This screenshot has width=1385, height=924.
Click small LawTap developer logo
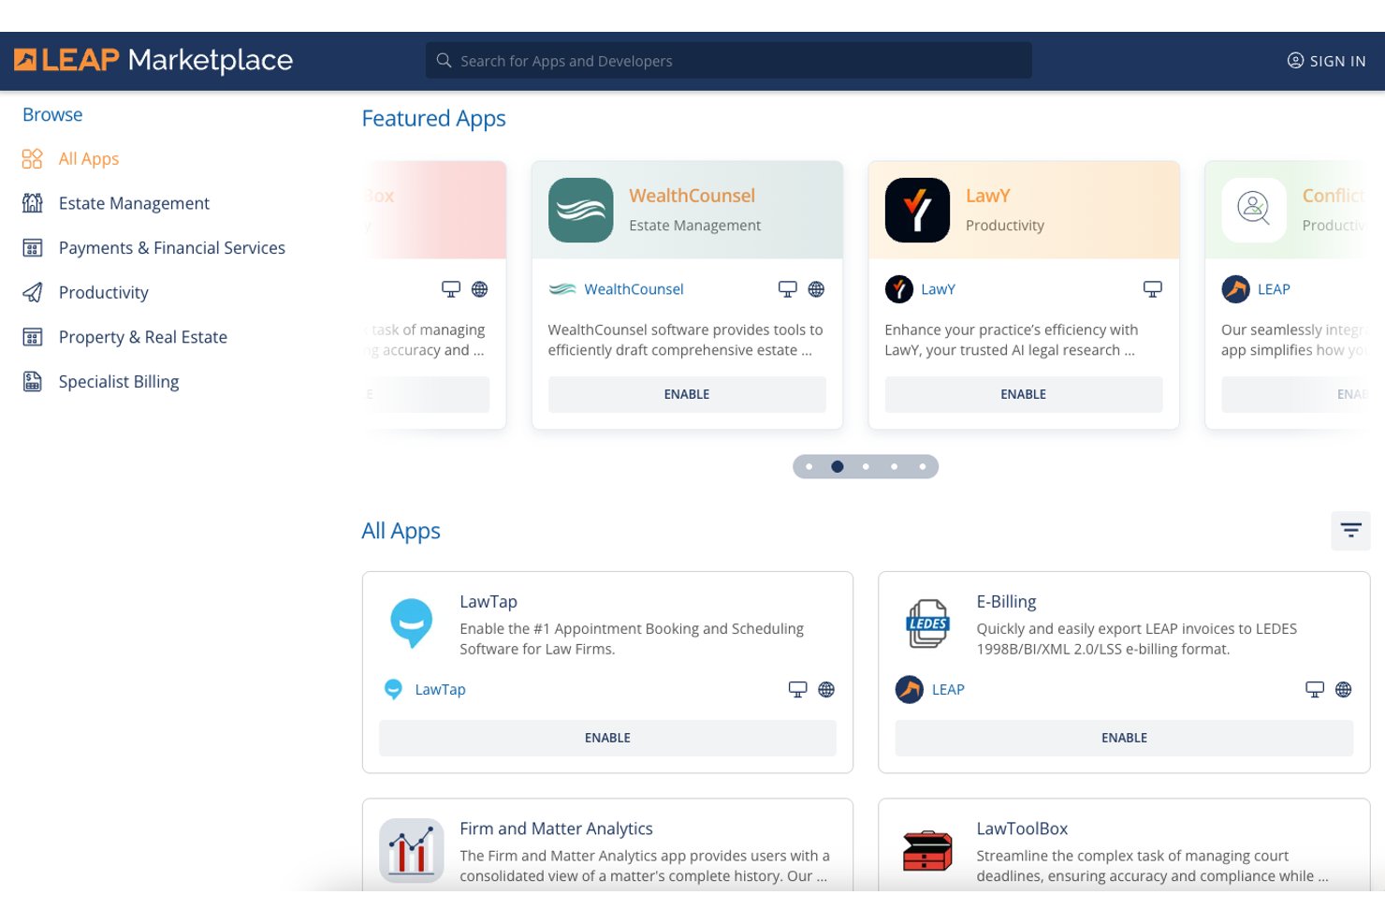tap(393, 690)
